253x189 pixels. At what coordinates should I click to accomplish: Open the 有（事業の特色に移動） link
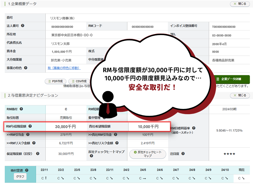pyautogui.click(x=64, y=68)
